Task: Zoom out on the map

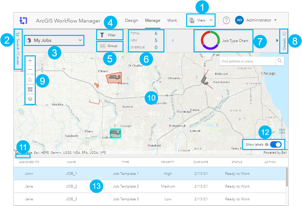Action: (x=30, y=69)
